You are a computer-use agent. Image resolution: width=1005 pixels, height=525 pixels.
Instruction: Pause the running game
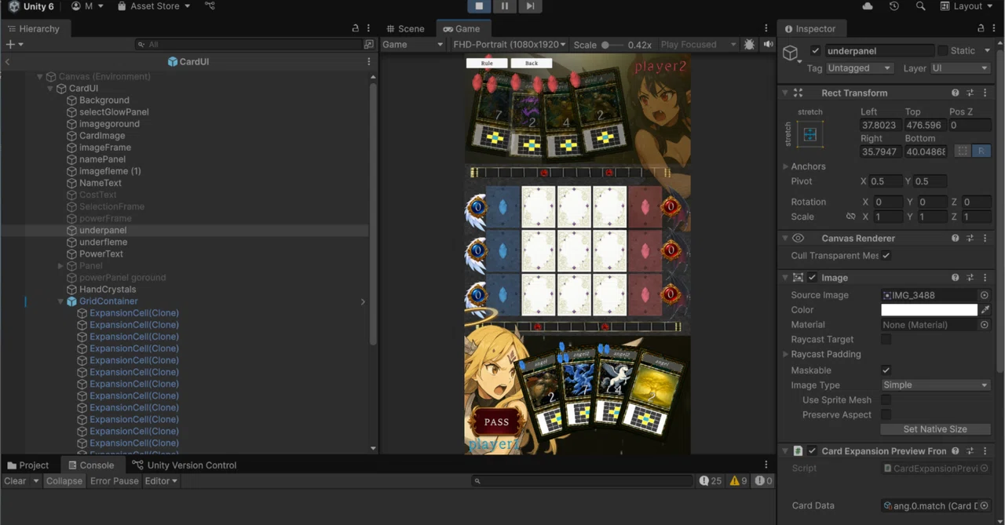click(505, 6)
